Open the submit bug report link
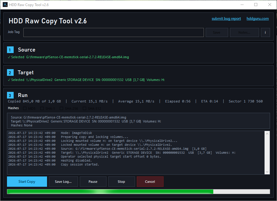277x201 pixels. tap(226, 18)
